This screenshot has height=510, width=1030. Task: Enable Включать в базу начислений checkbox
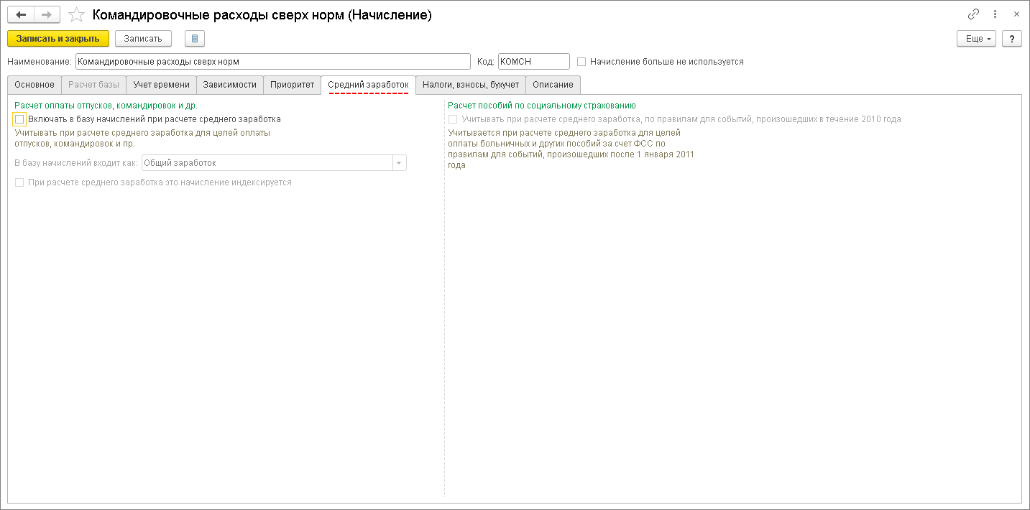click(19, 119)
